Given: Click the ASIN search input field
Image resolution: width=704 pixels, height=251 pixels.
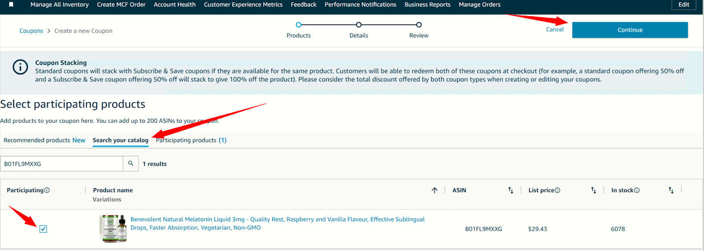Looking at the screenshot, I should 62,164.
